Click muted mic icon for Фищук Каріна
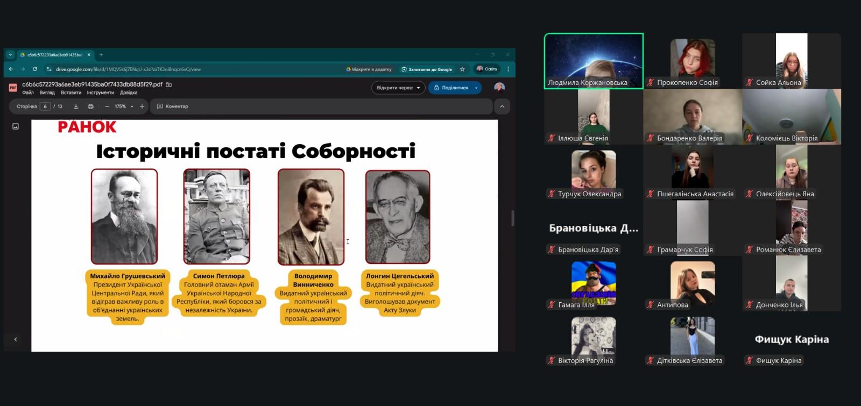This screenshot has width=861, height=406. 749,361
